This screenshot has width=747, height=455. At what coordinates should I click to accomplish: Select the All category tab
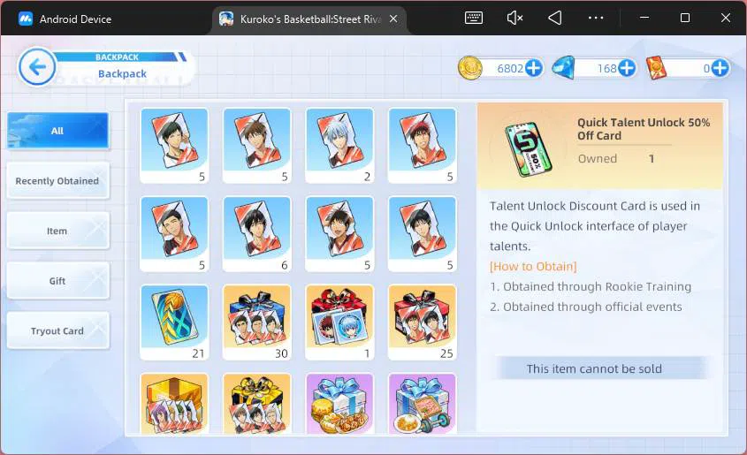[x=57, y=131]
